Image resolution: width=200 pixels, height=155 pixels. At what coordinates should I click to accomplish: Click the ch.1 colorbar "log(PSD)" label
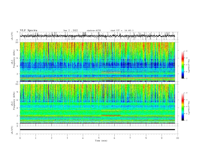click(x=189, y=66)
